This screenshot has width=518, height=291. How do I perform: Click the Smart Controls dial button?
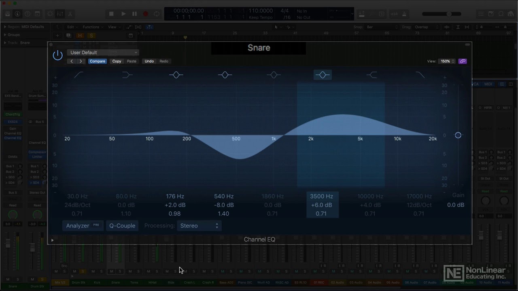coord(50,14)
